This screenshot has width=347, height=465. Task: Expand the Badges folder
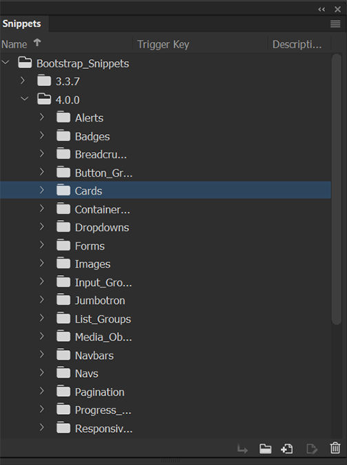(42, 136)
